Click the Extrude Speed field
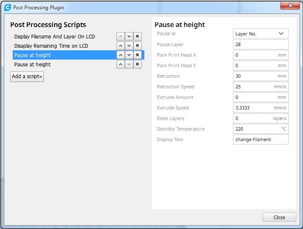303x229 pixels. pos(252,108)
